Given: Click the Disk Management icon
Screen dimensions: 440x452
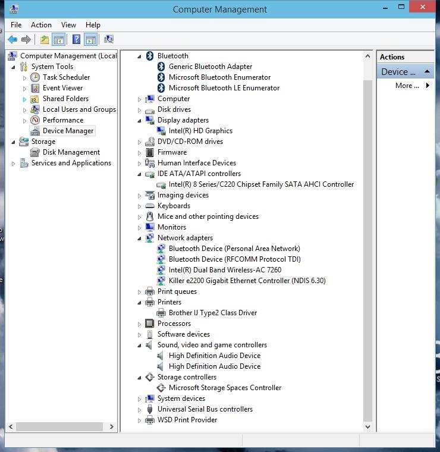Looking at the screenshot, I should pos(35,152).
